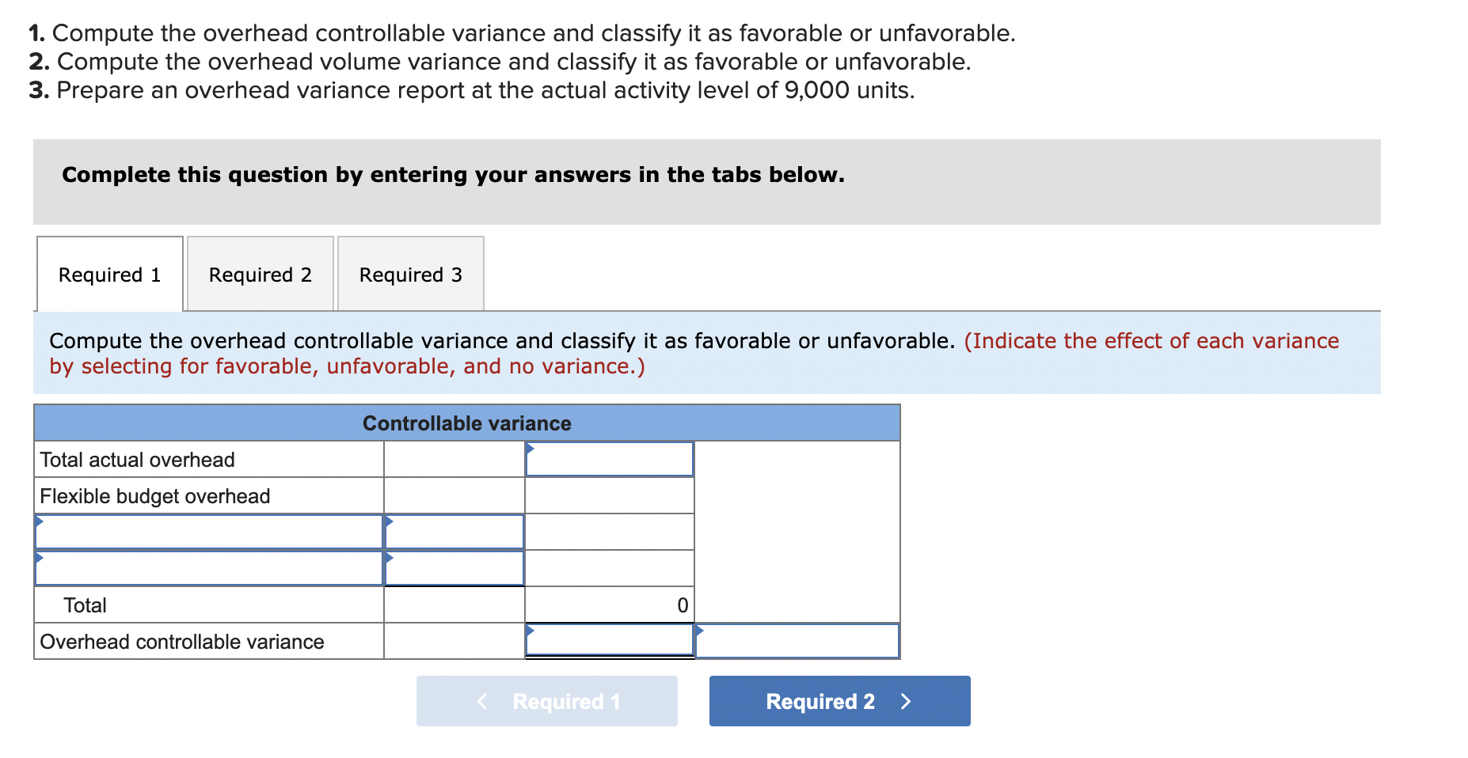
Task: Click the amount cell beside first blank row
Action: pyautogui.click(x=453, y=532)
